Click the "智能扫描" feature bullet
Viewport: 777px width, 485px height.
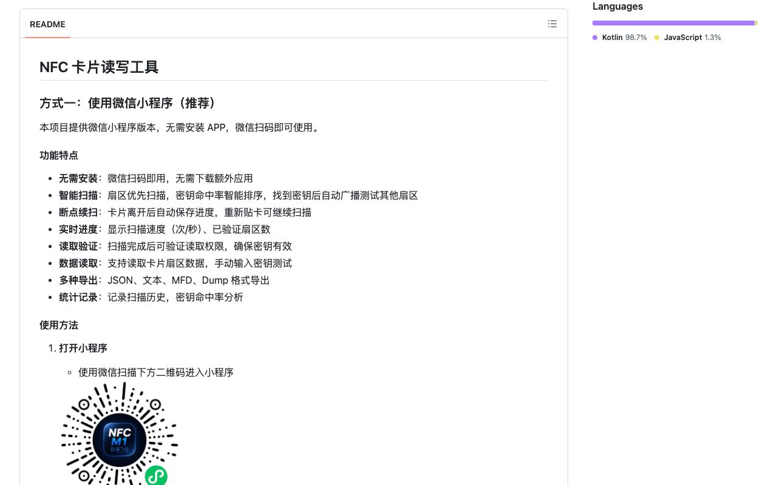point(239,195)
